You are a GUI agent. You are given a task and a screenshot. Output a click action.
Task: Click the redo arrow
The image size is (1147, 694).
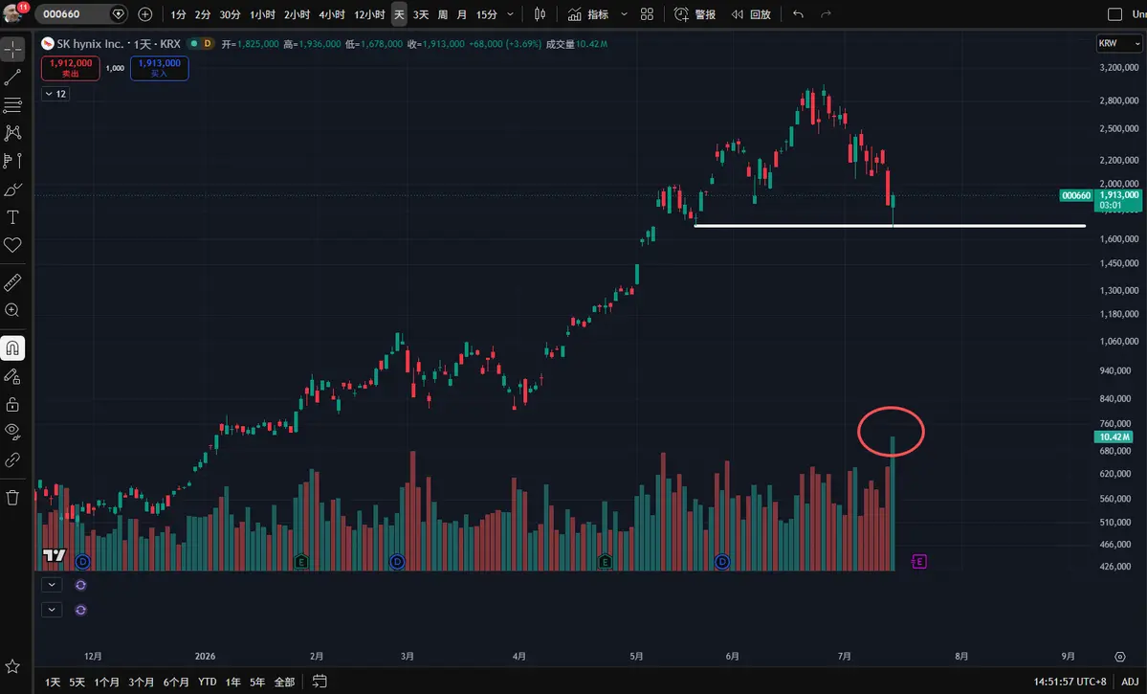(x=826, y=14)
